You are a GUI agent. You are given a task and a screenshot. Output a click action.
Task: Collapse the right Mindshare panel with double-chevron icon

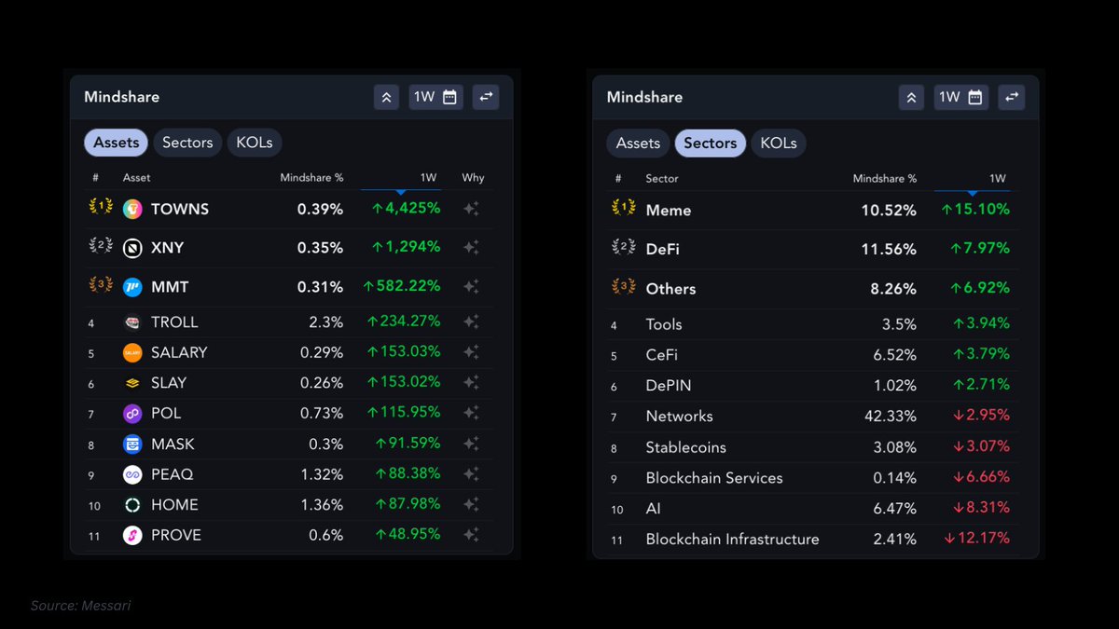click(911, 97)
